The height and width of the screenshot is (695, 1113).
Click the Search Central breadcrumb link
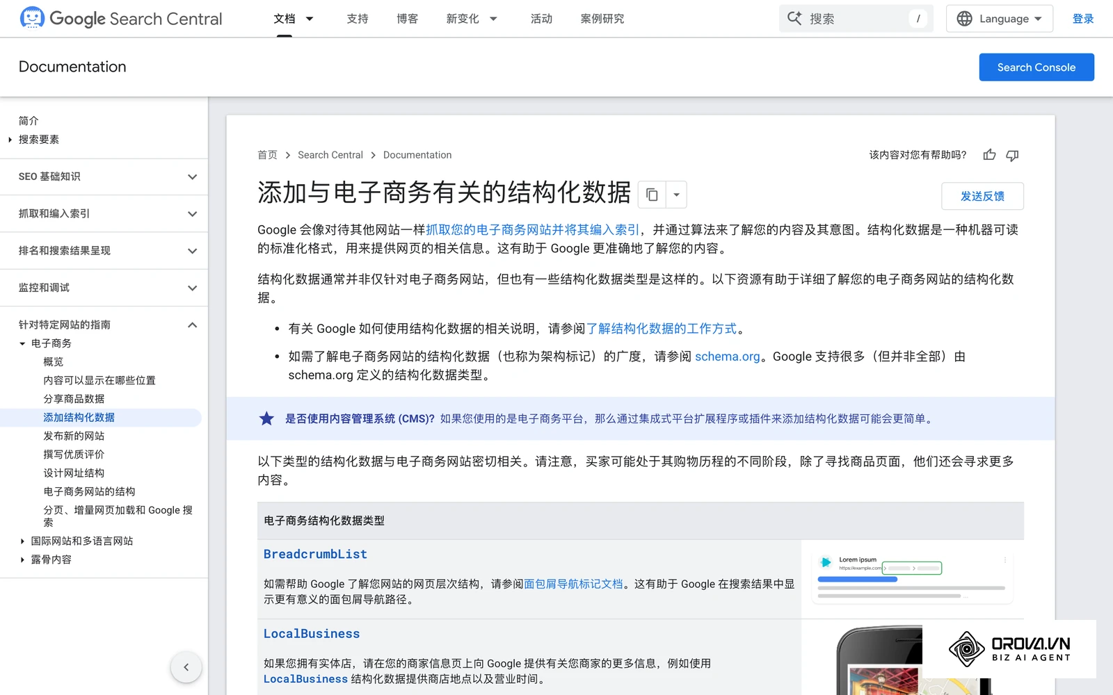[x=330, y=155]
